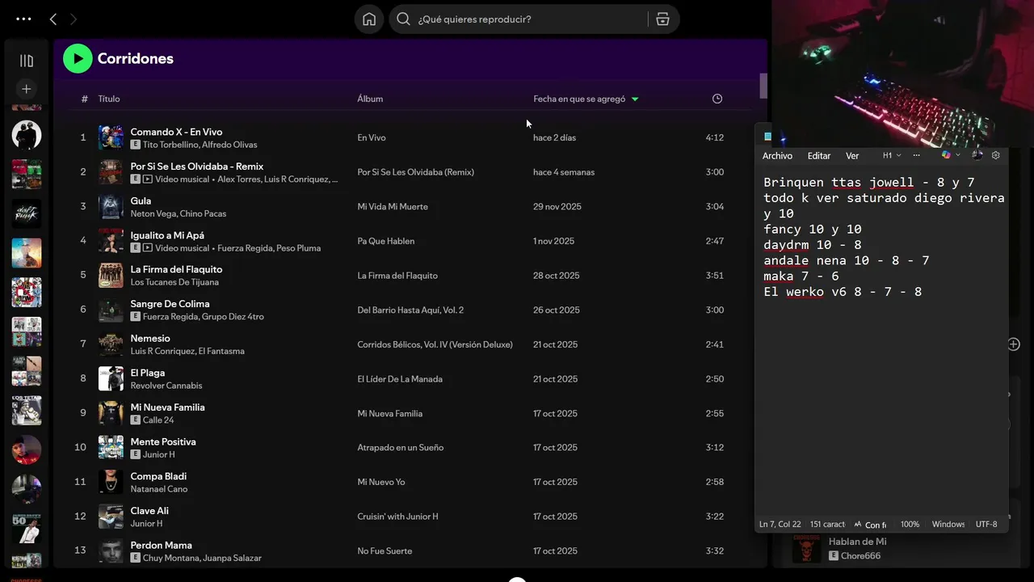Open Notepad settings gear
The width and height of the screenshot is (1034, 582).
(x=995, y=155)
